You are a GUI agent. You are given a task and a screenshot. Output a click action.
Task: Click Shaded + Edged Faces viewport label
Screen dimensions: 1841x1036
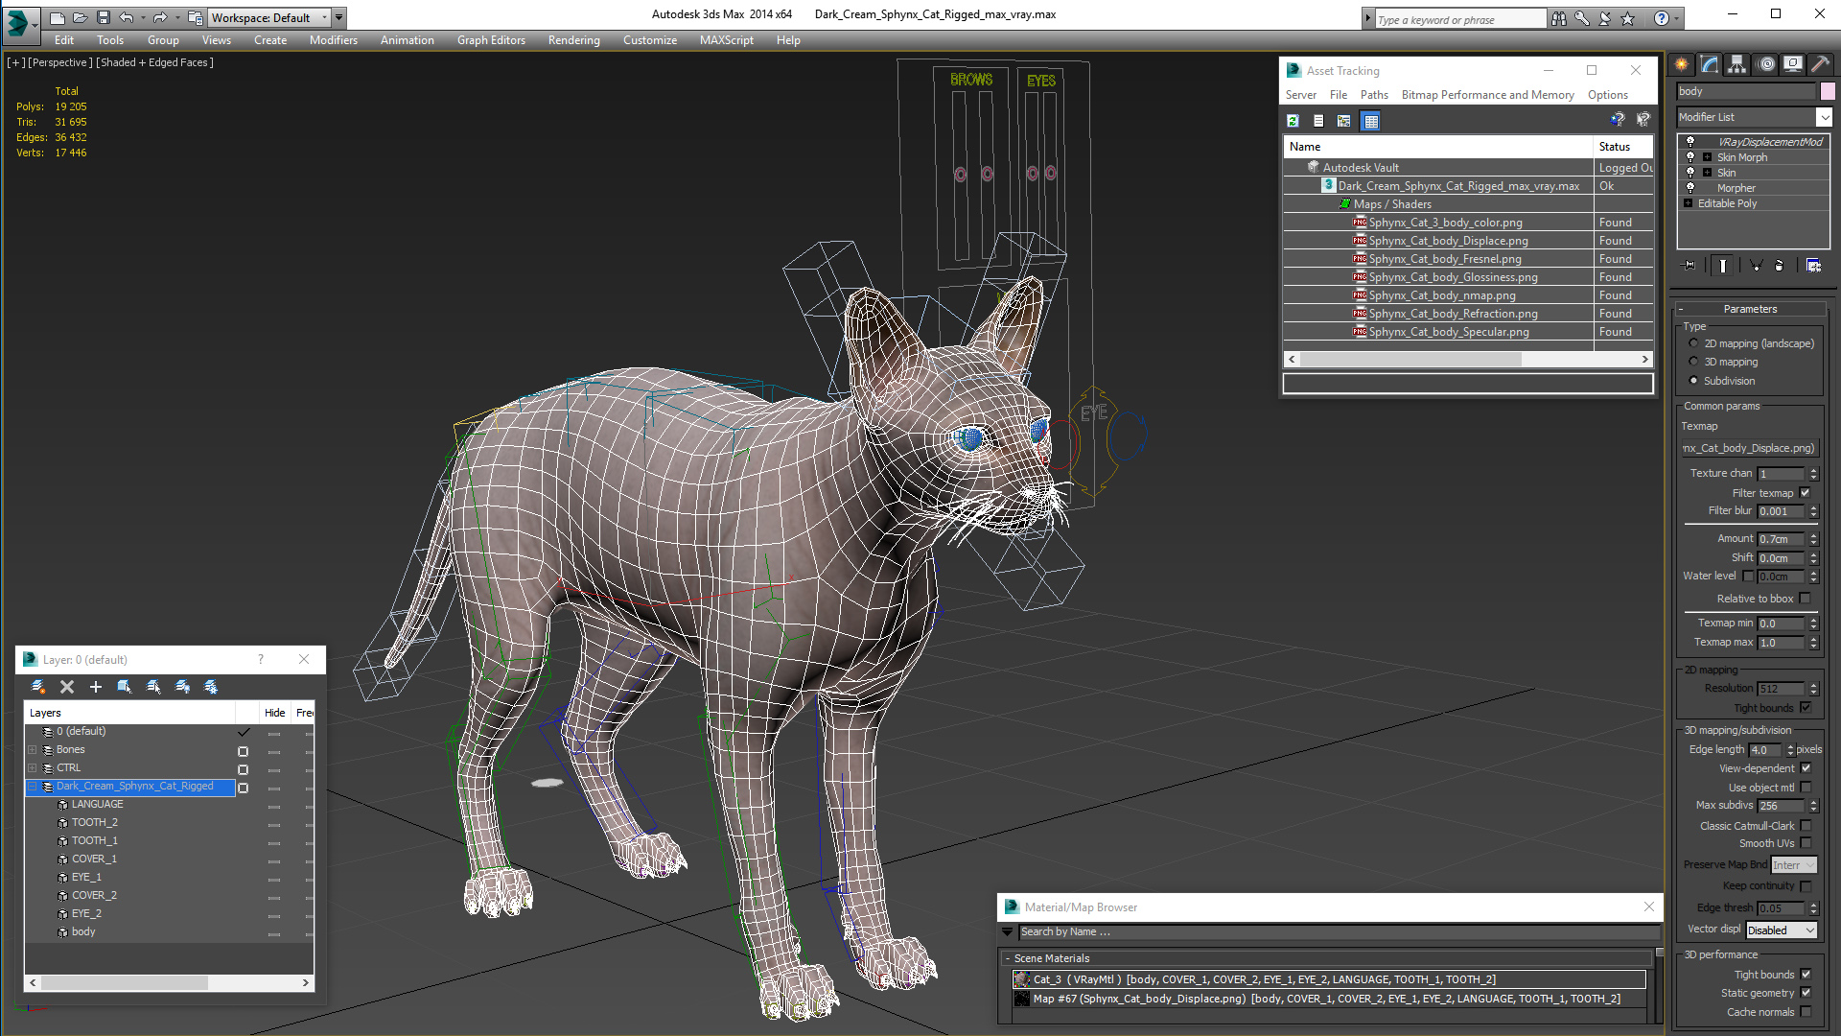click(x=154, y=62)
